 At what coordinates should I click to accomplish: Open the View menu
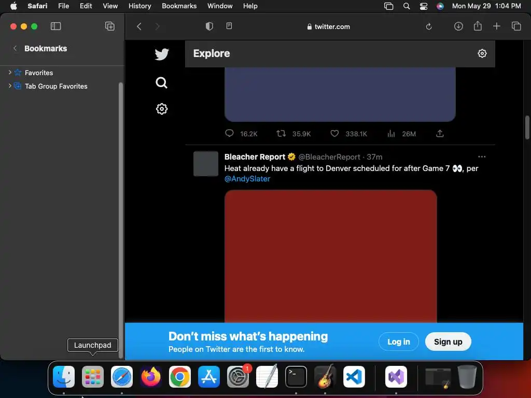110,6
